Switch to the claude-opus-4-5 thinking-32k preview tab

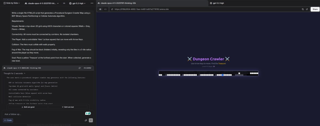click(152, 3)
